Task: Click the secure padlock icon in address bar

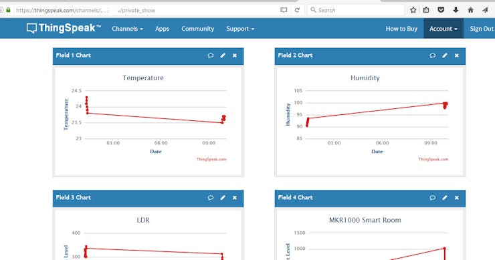Action: [9, 10]
